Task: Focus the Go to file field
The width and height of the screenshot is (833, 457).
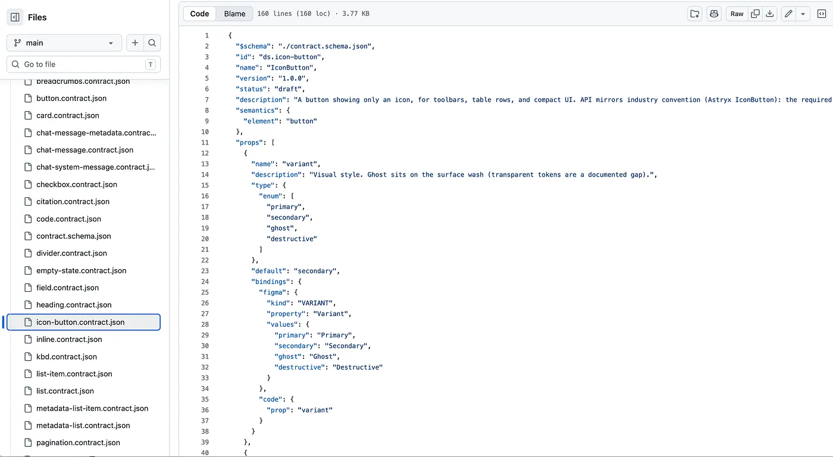Action: click(x=83, y=64)
